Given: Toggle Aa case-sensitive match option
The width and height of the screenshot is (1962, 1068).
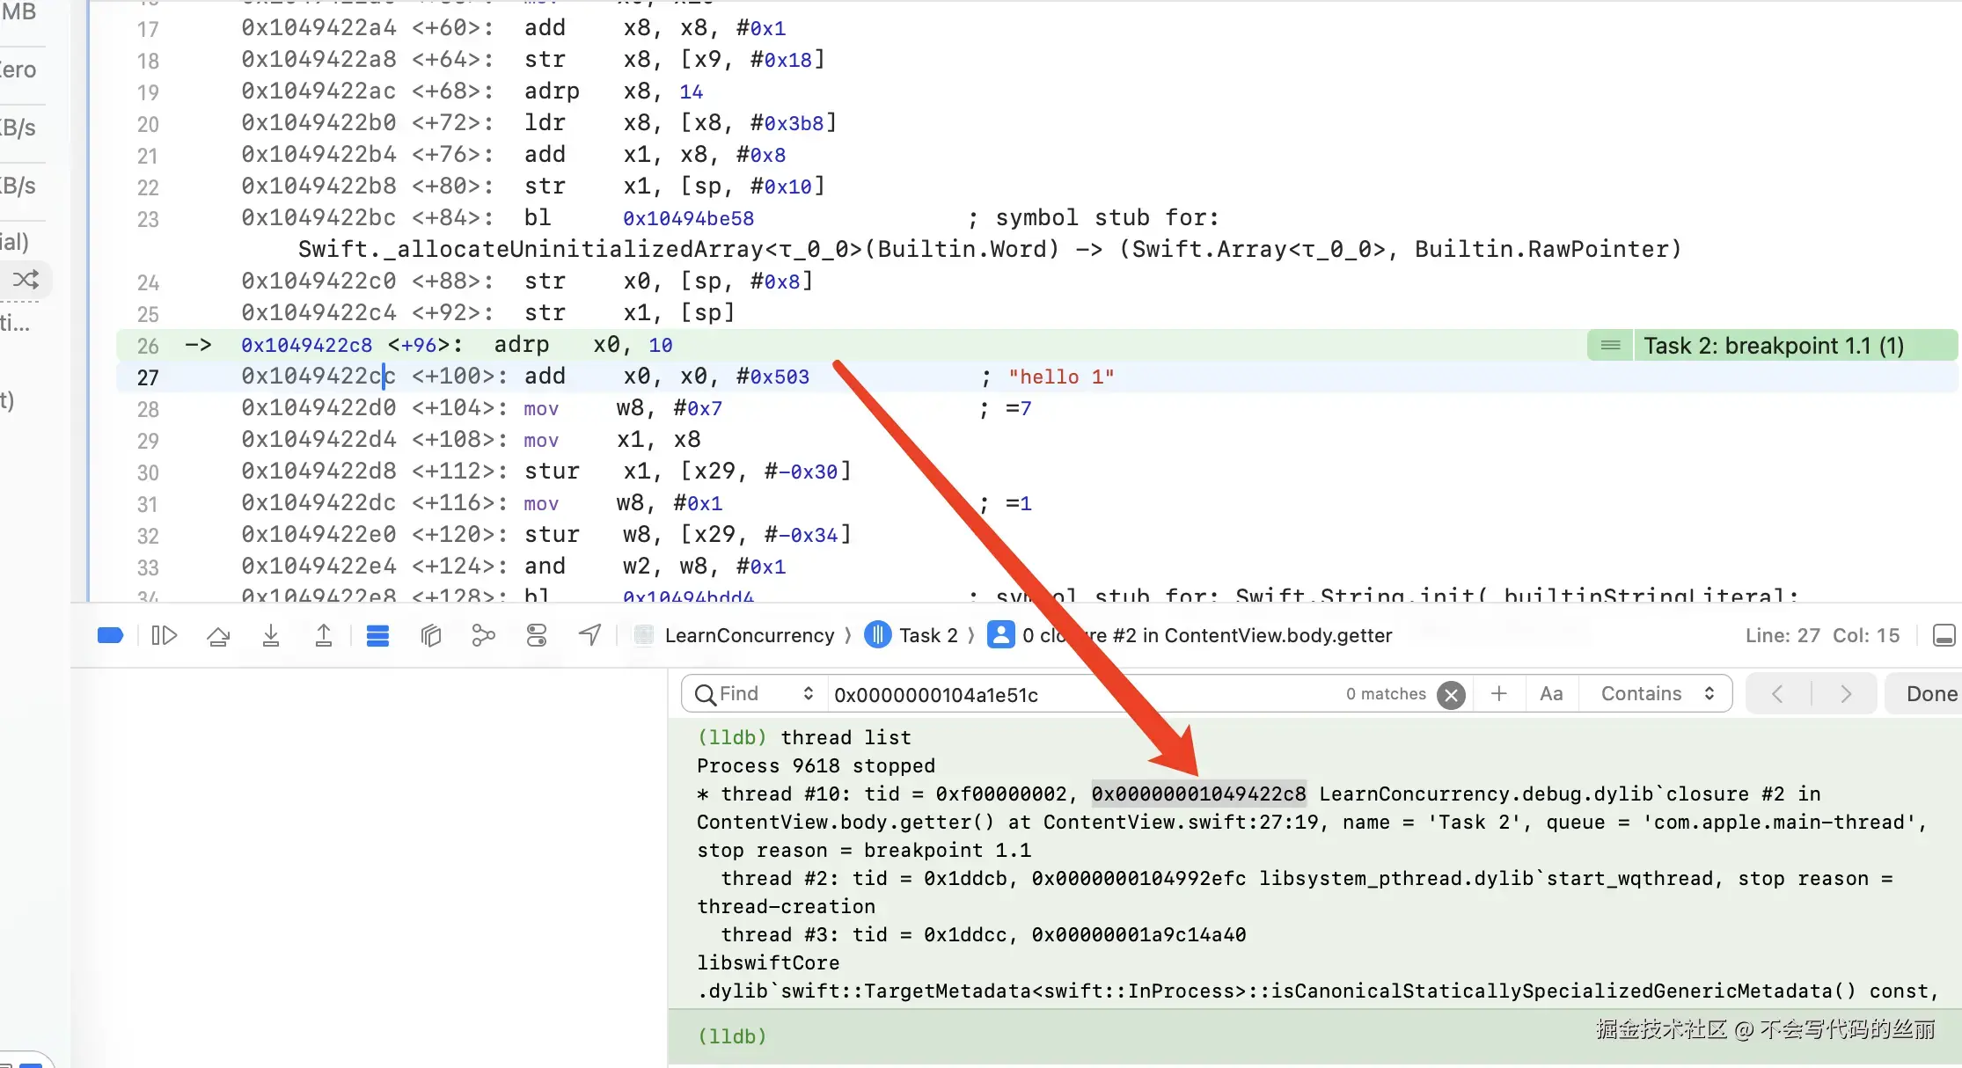Looking at the screenshot, I should click(x=1551, y=694).
